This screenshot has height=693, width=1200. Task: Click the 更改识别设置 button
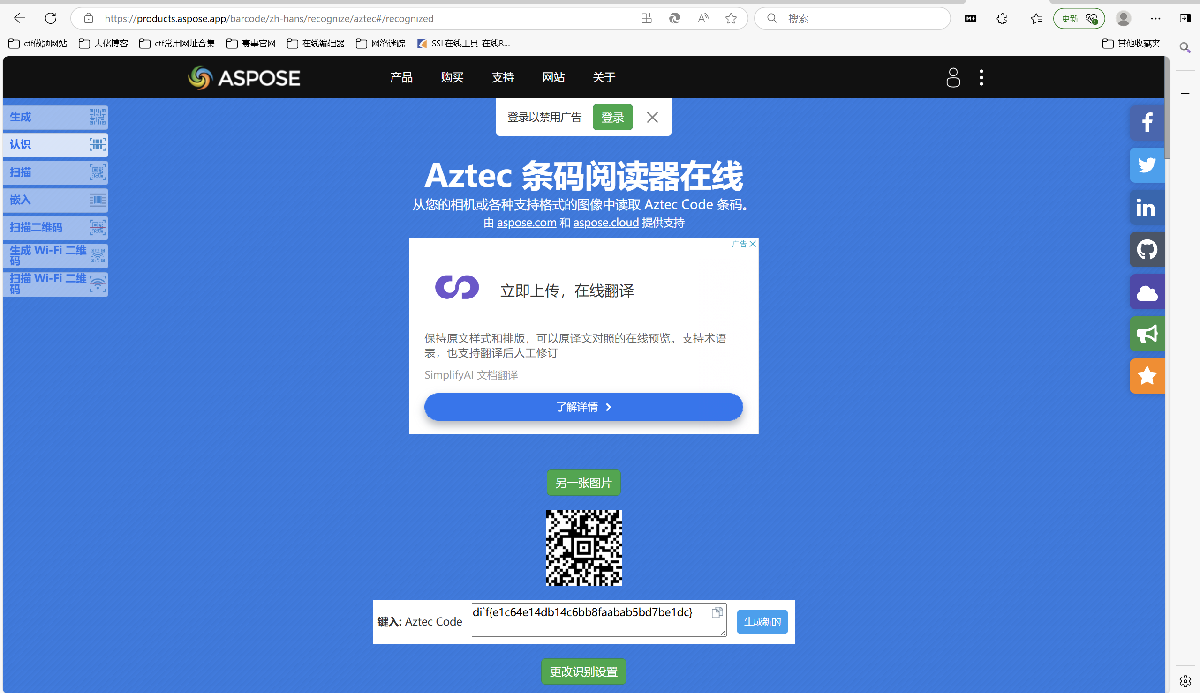[583, 671]
